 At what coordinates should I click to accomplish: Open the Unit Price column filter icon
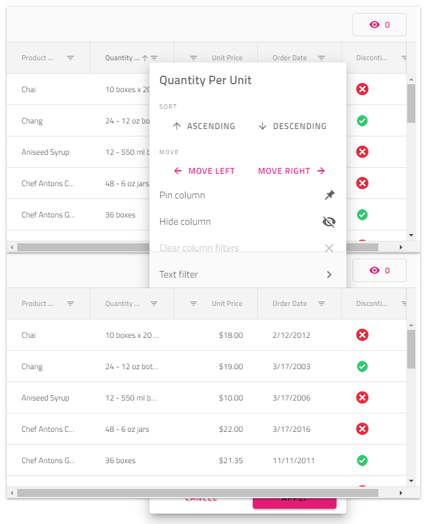[193, 58]
